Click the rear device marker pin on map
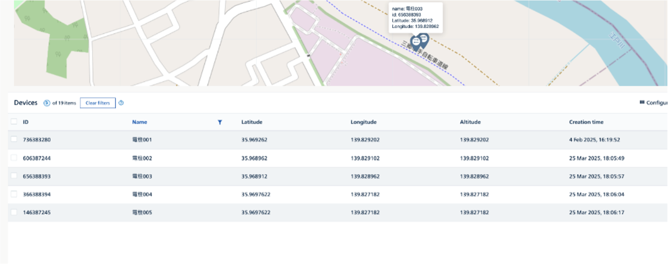 pos(424,38)
